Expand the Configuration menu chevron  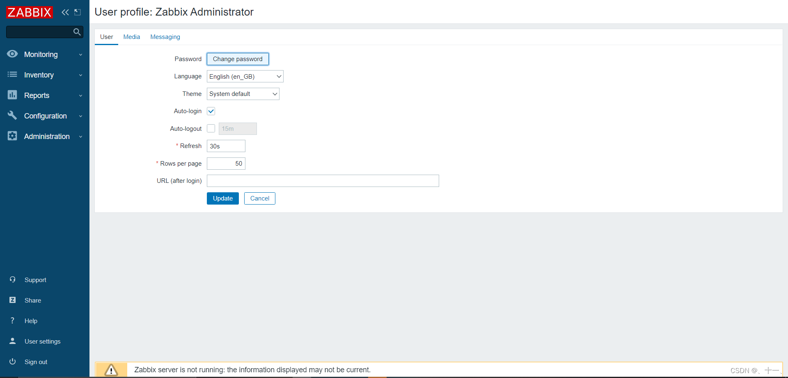[x=81, y=116]
